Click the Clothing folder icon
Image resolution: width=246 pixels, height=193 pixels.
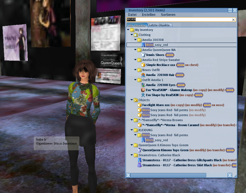click(136, 35)
